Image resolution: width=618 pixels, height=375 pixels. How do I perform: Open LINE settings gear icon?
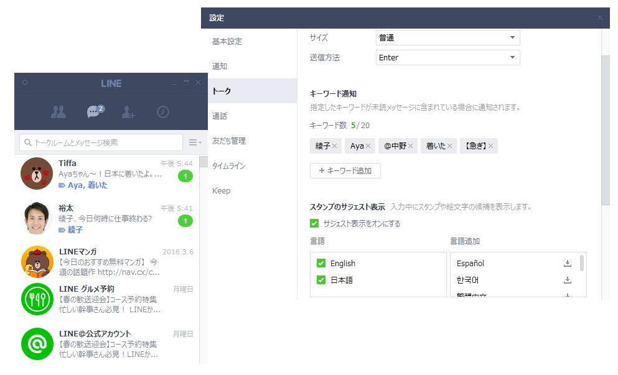pyautogui.click(x=25, y=82)
